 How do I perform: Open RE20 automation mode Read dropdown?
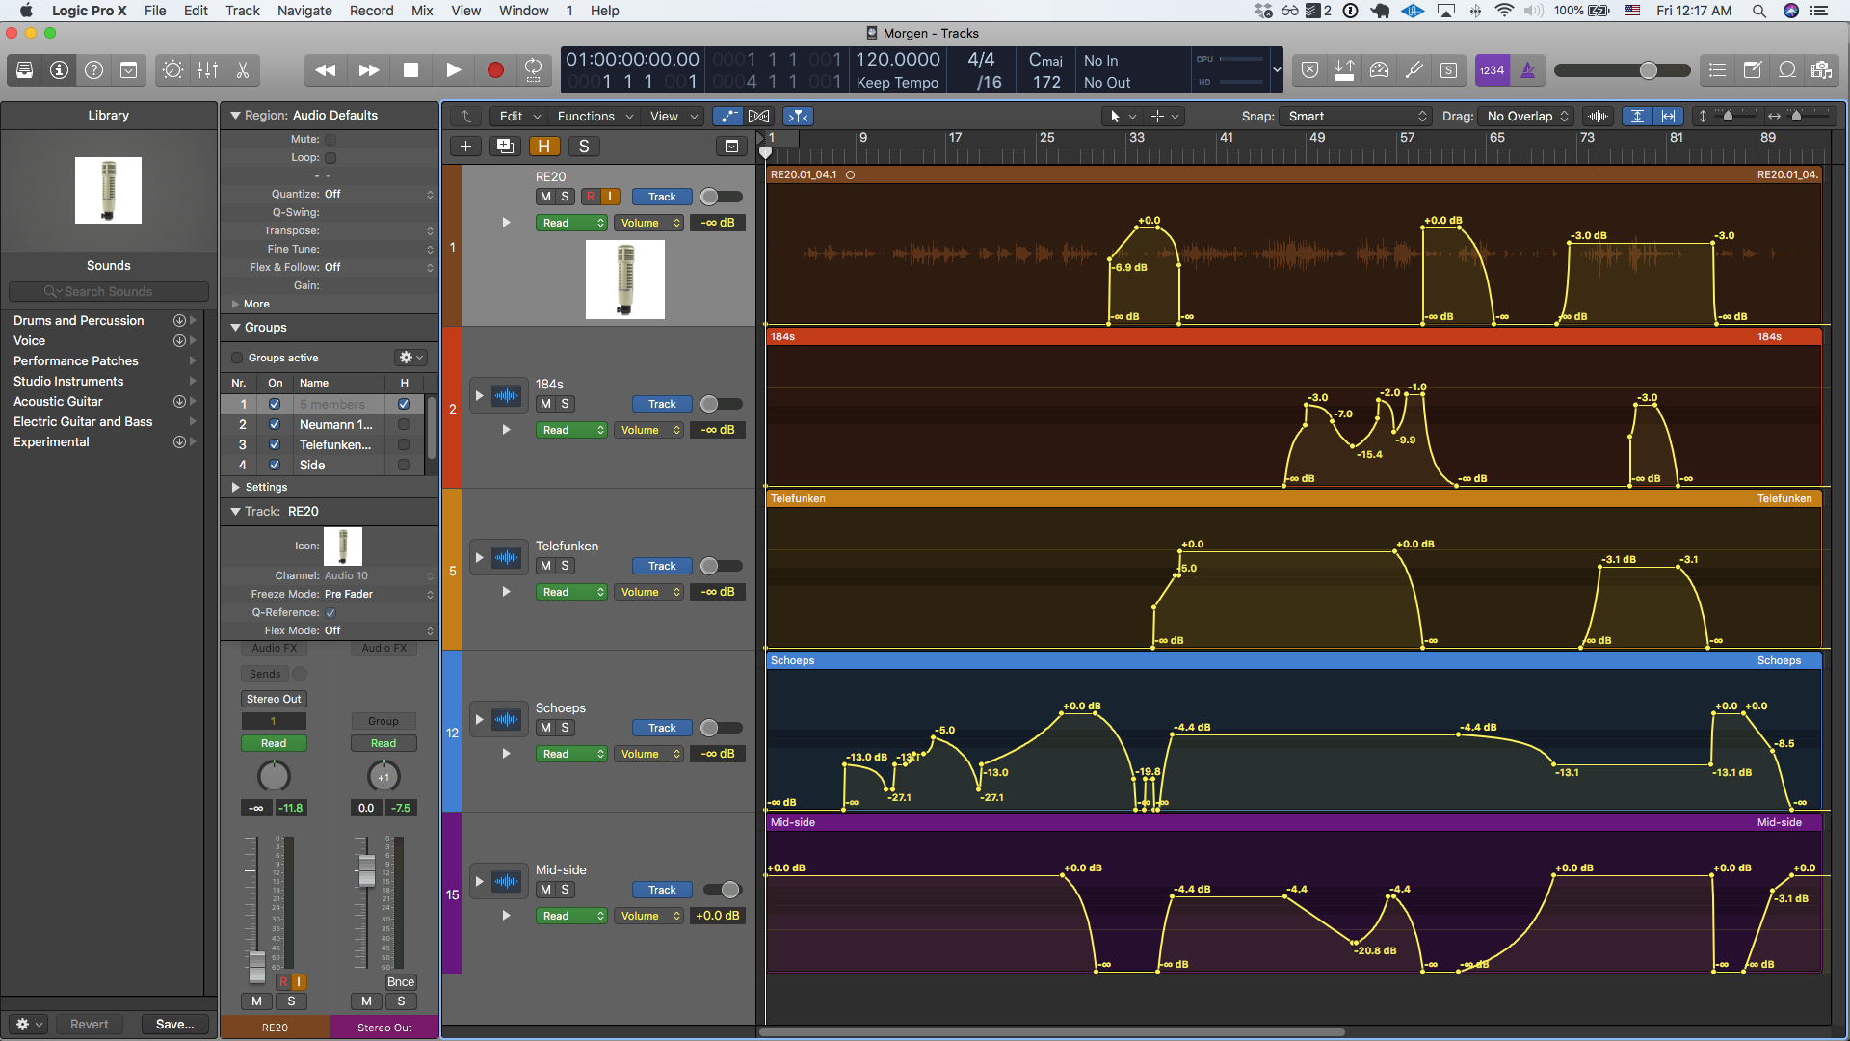point(571,223)
